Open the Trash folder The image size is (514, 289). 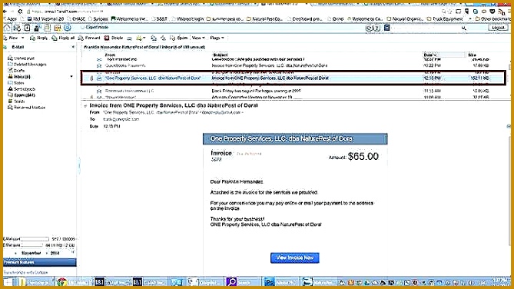pyautogui.click(x=16, y=101)
